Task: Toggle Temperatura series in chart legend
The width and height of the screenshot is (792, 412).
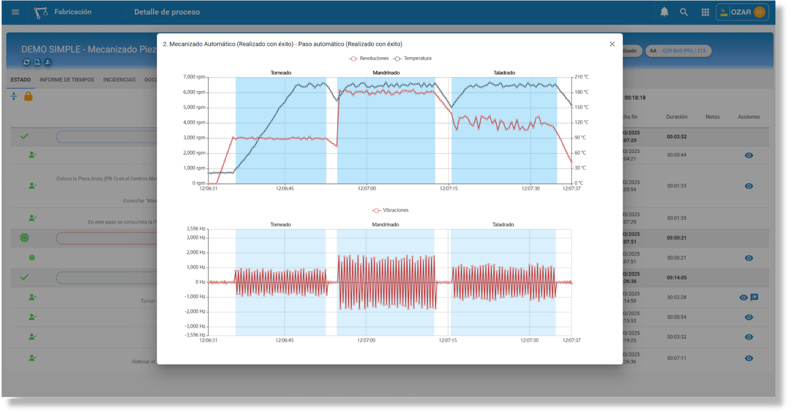Action: tap(412, 58)
